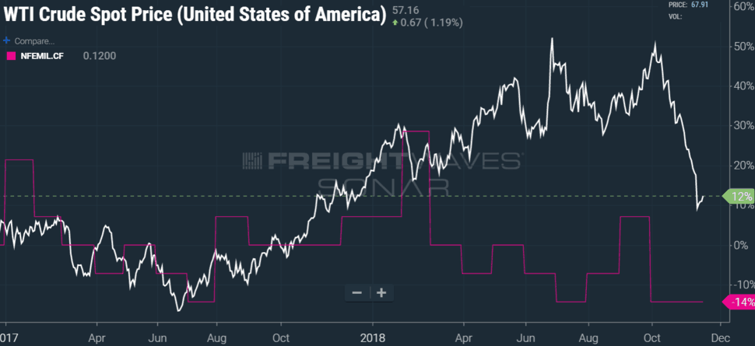The height and width of the screenshot is (346, 755).
Task: Click the green 12% price marker
Action: [x=737, y=197]
